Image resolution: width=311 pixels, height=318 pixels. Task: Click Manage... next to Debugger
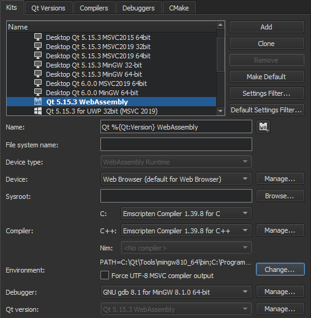280,292
